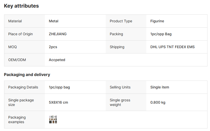Click the Accpeted value text
The image size is (210, 131).
(57, 60)
